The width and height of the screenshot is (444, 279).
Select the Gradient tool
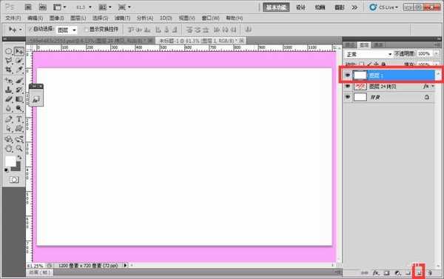(x=19, y=99)
